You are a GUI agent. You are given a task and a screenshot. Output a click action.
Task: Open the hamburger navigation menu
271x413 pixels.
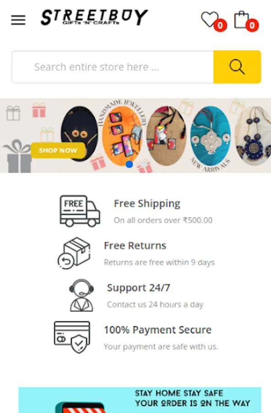[18, 20]
